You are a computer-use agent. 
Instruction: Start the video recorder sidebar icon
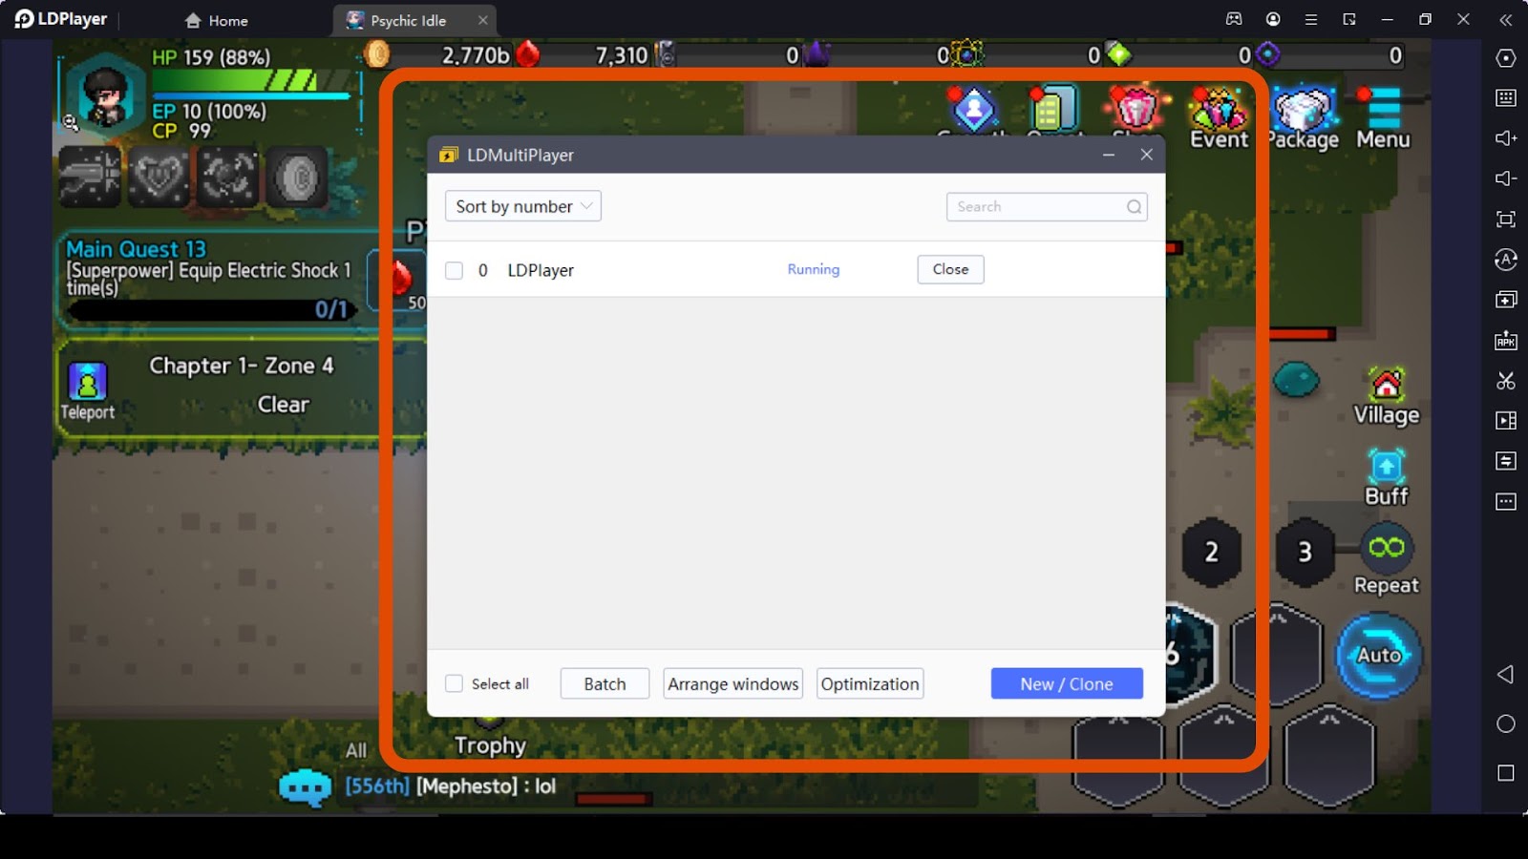click(1506, 421)
